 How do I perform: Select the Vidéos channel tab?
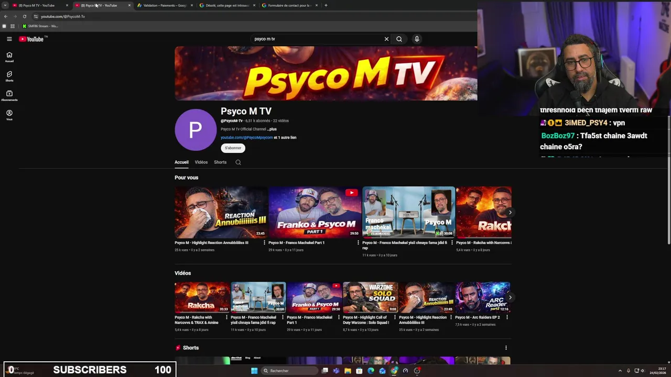(201, 162)
